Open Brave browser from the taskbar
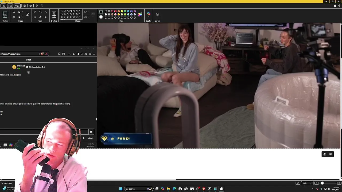The image size is (342, 192). click(x=204, y=189)
